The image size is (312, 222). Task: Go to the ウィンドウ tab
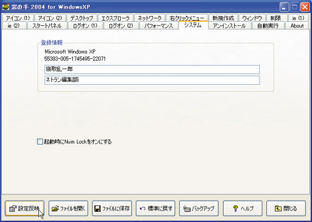(x=252, y=18)
